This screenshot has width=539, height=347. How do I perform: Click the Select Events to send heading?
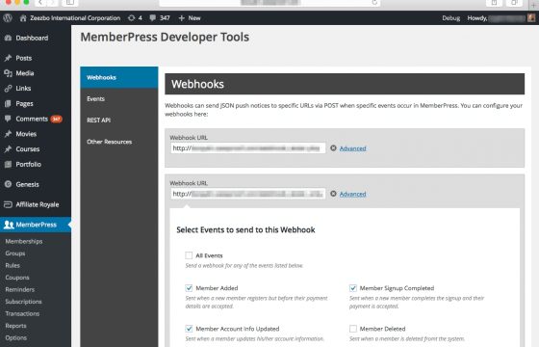[x=245, y=230]
